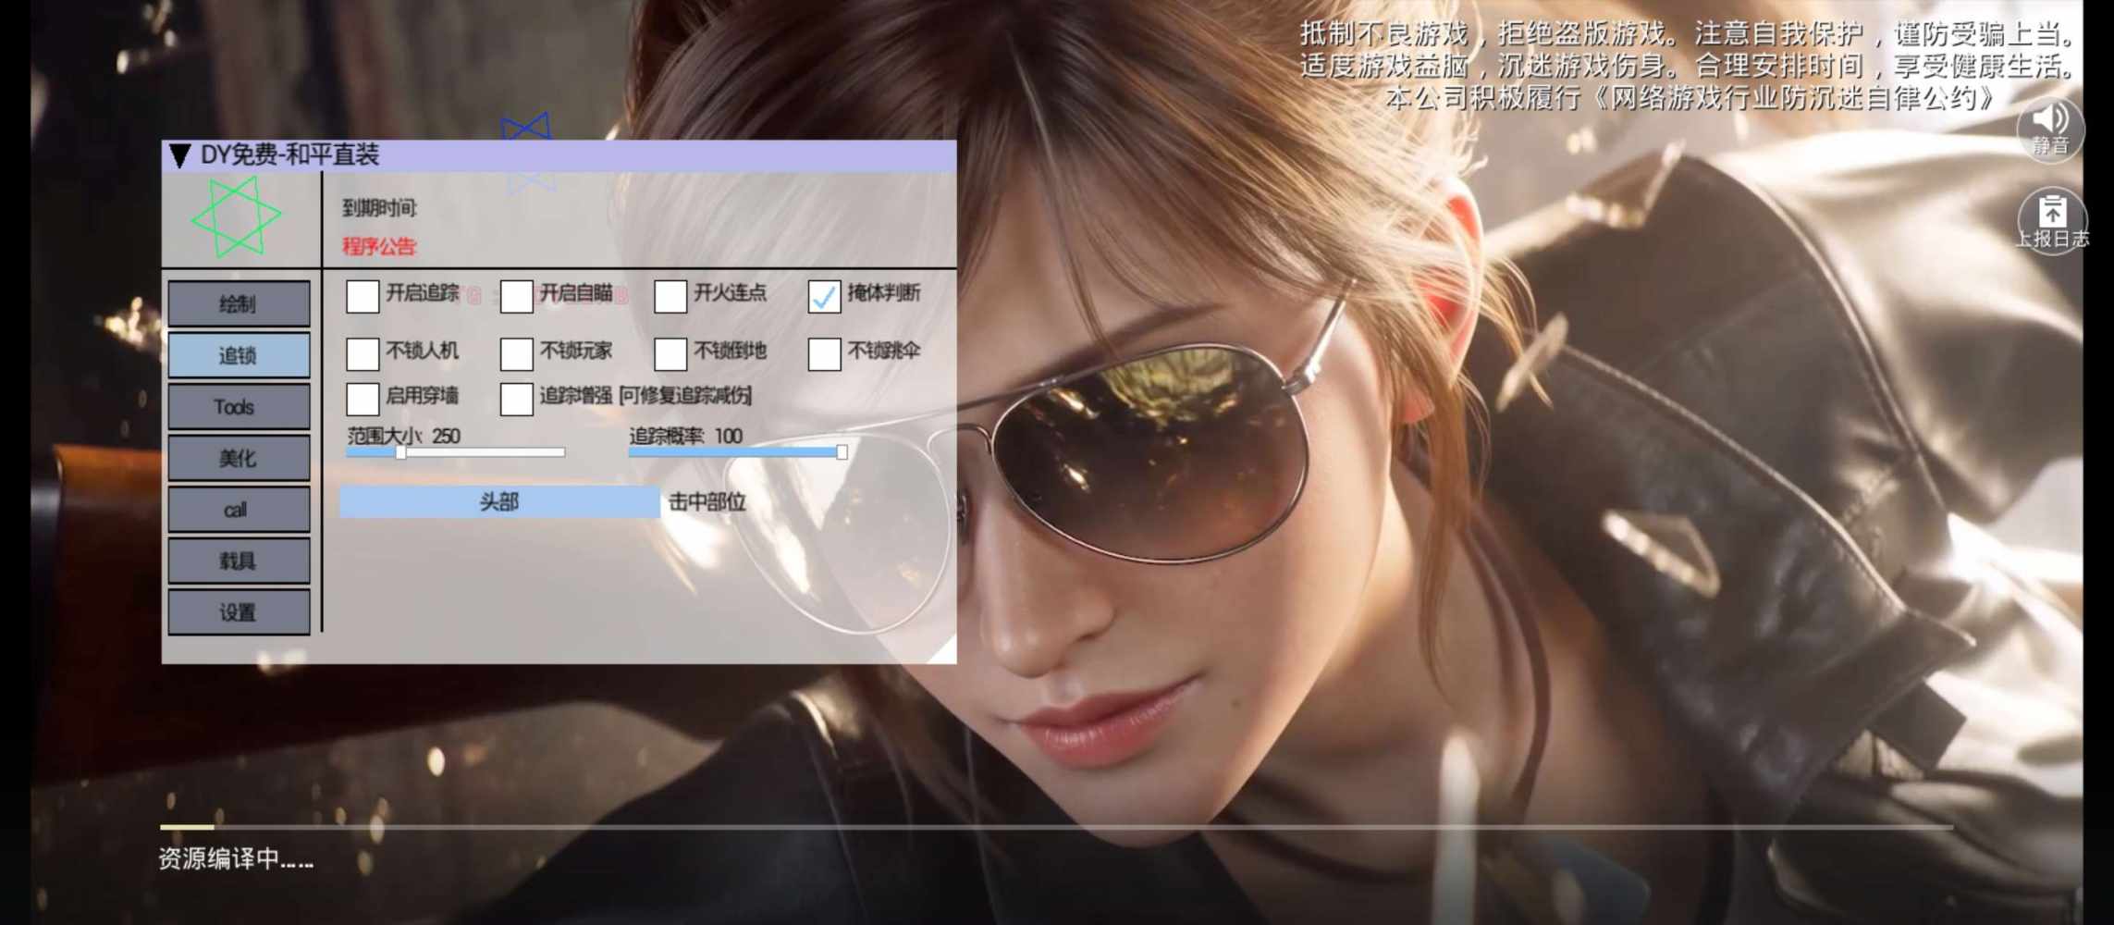Click the 抵制不良游戏 health notice line

pyautogui.click(x=1687, y=34)
